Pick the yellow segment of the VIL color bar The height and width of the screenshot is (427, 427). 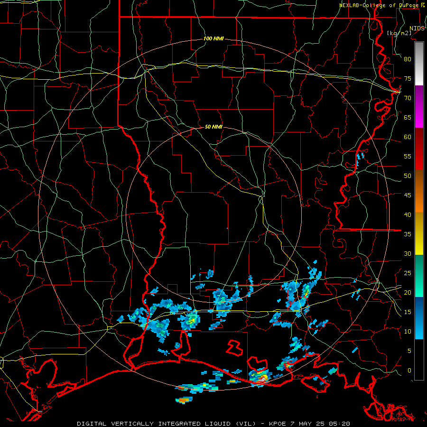[419, 233]
